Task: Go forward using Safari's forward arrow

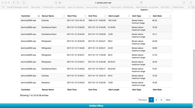Action: pos(18,3)
